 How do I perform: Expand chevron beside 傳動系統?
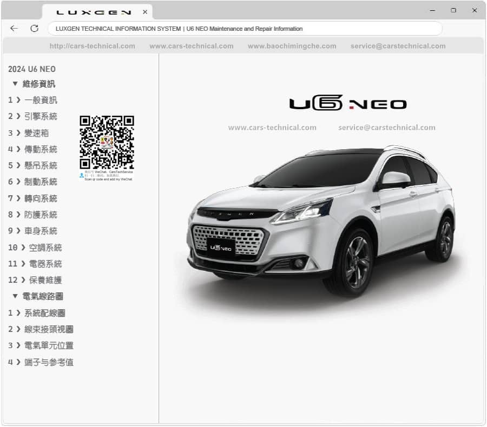coord(18,149)
